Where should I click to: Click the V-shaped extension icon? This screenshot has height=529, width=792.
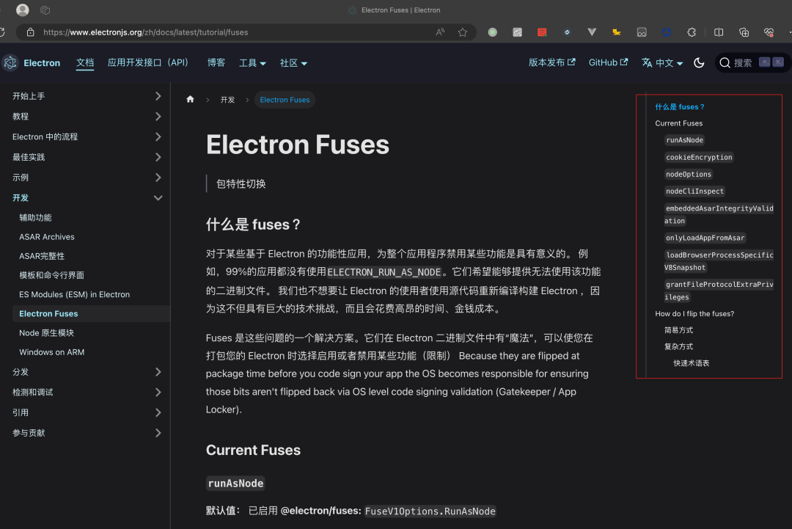tap(592, 32)
